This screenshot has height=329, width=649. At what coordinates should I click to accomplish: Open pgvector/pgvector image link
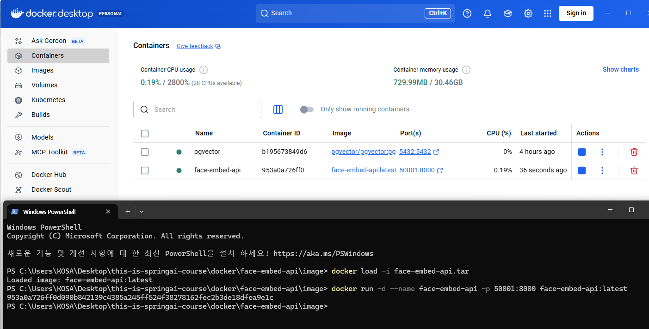364,152
